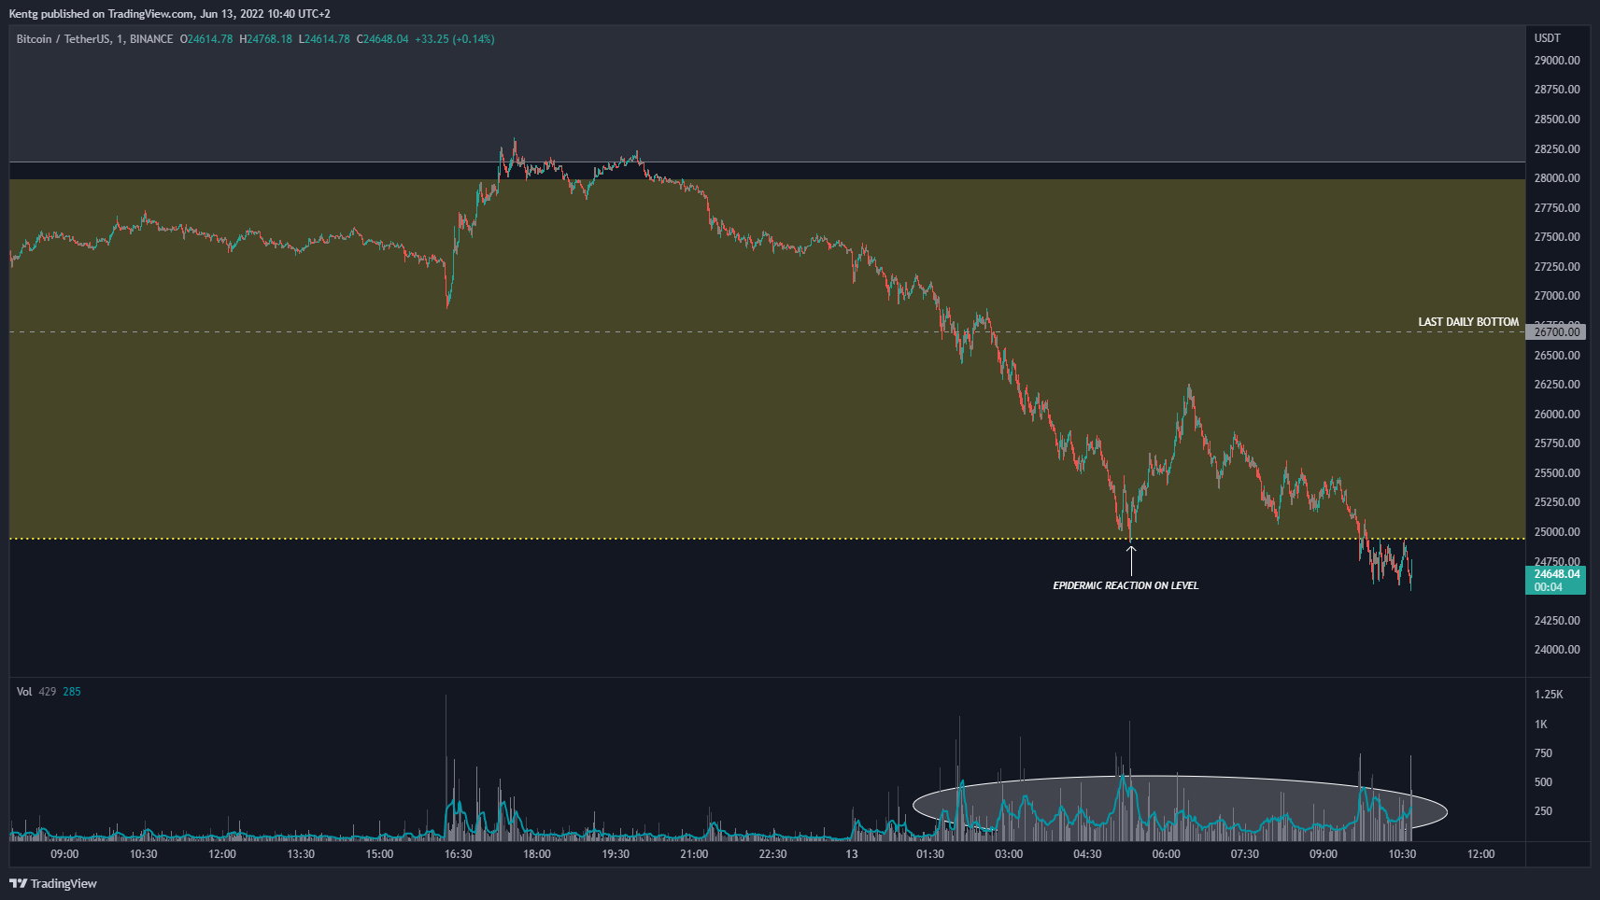Select the open value O24614.78

pyautogui.click(x=206, y=39)
